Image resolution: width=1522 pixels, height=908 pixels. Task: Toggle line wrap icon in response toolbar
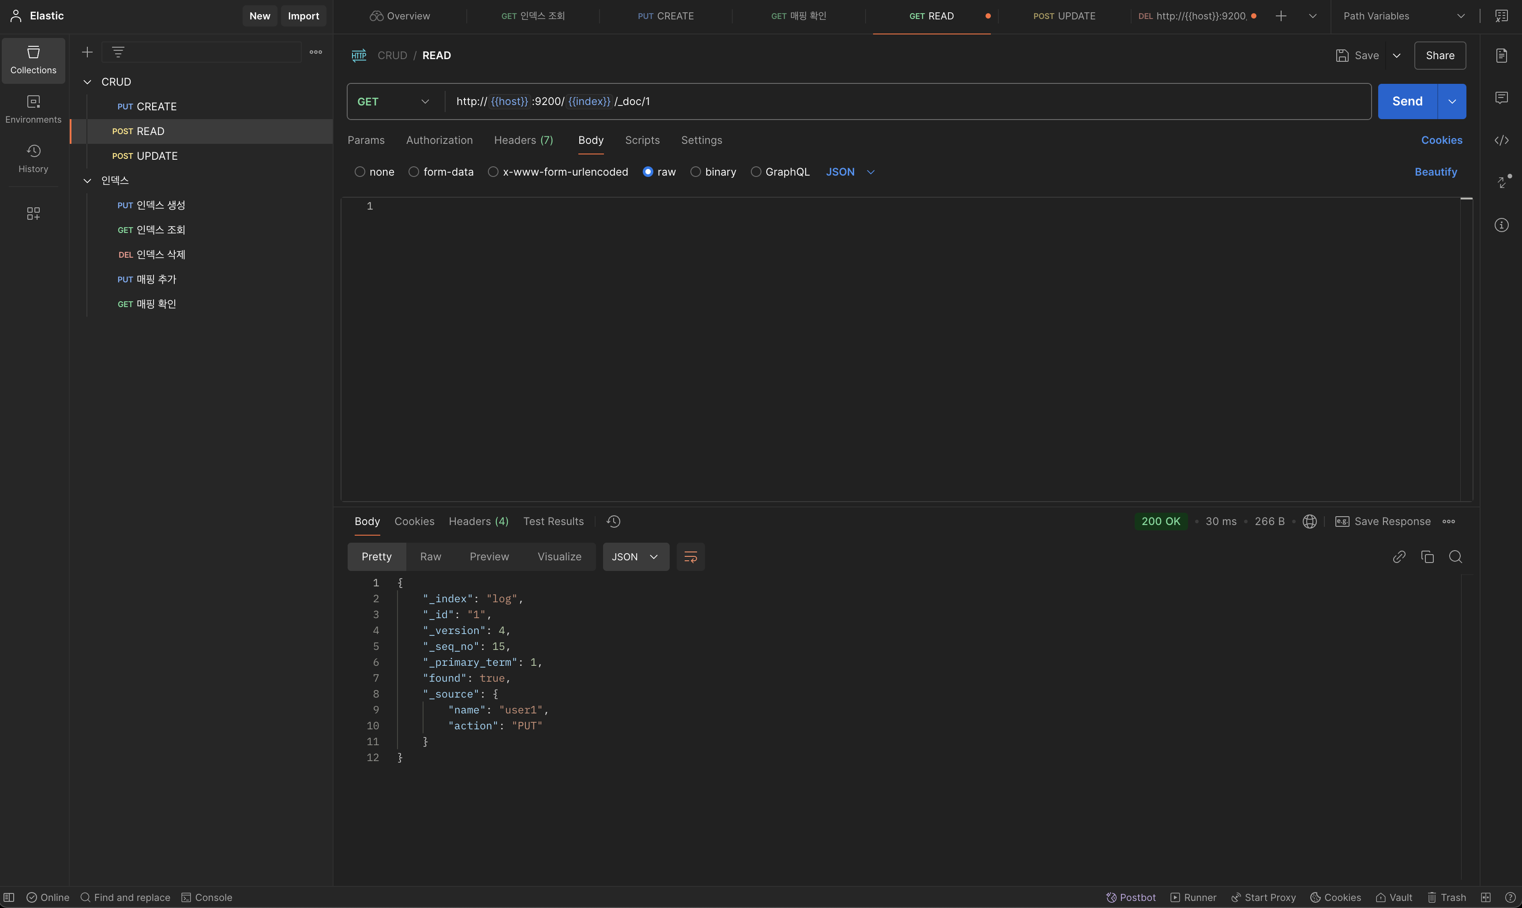click(x=691, y=557)
